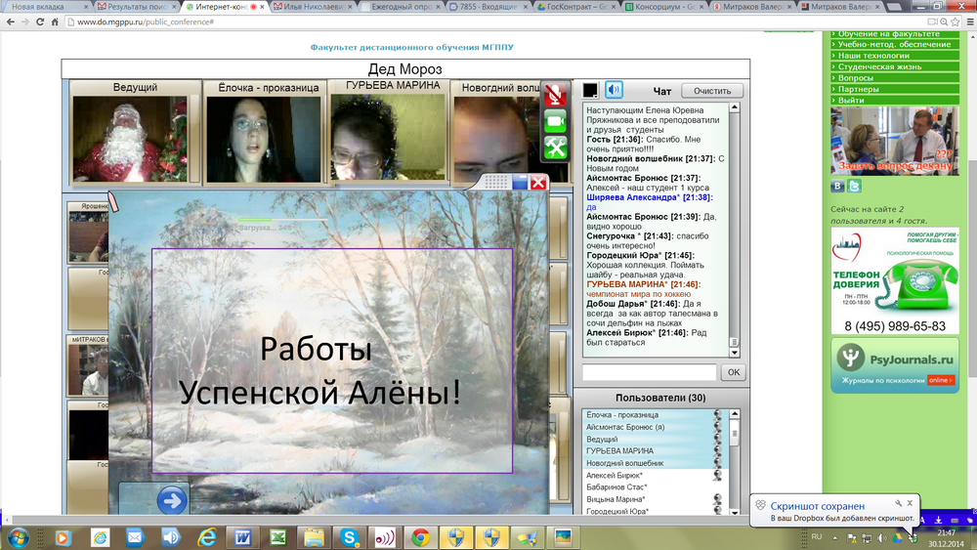Viewport: 977px width, 550px height.
Task: Open the PsyJournals.ru banner
Action: click(895, 365)
